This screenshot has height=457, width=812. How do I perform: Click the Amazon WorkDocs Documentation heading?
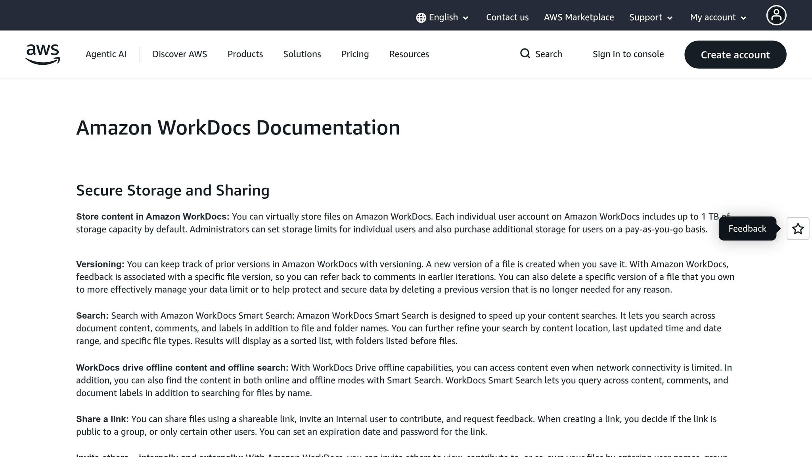point(238,128)
